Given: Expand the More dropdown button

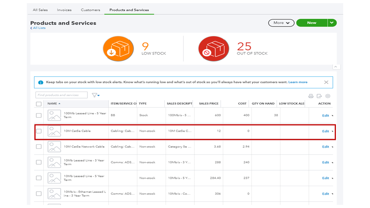Looking at the screenshot, I should pos(281,23).
